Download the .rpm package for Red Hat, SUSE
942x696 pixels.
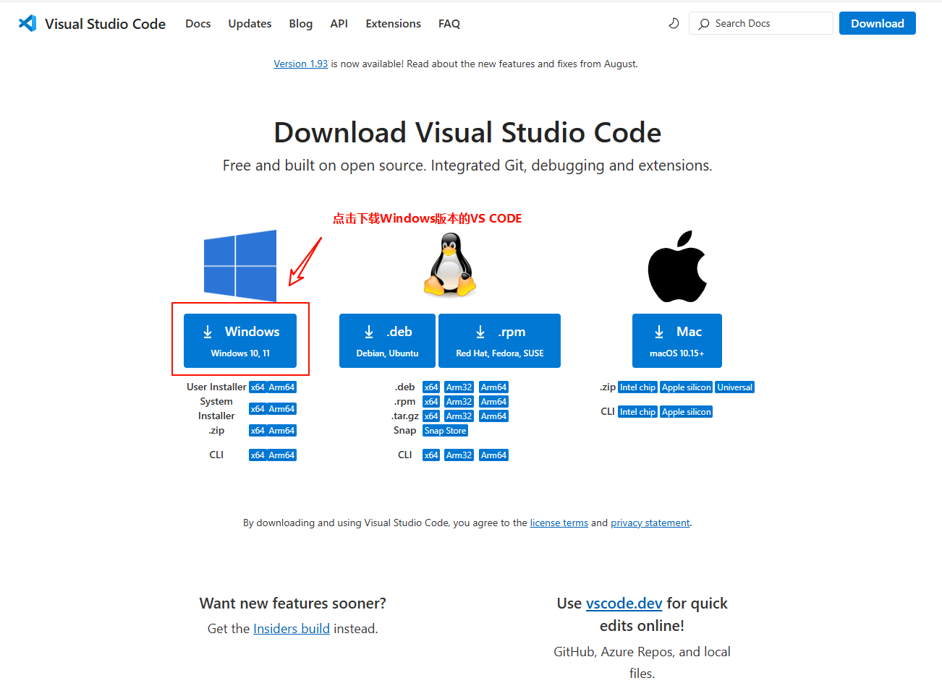tap(499, 340)
